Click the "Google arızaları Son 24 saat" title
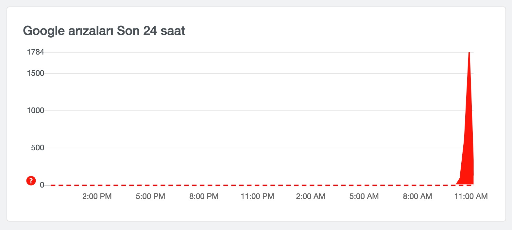This screenshot has height=230, width=512. [104, 31]
